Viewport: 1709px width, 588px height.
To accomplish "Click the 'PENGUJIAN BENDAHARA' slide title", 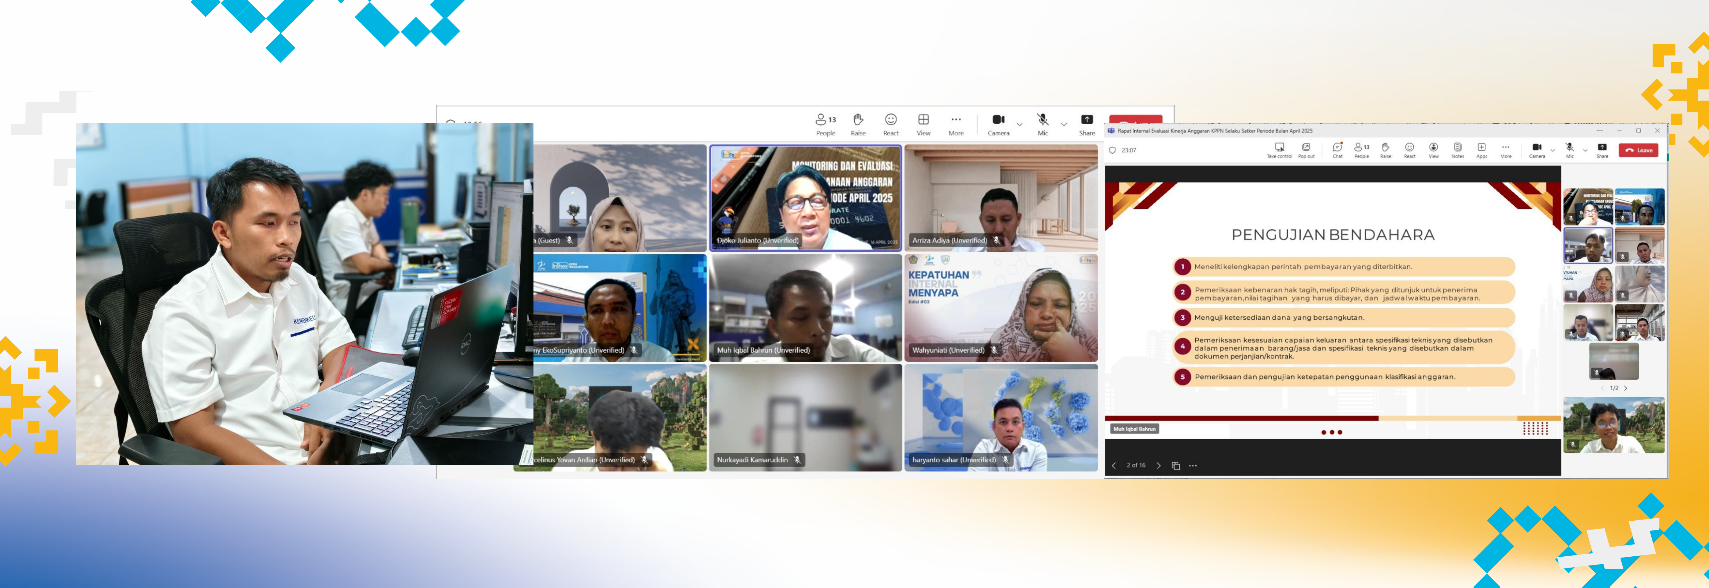I will click(x=1333, y=235).
